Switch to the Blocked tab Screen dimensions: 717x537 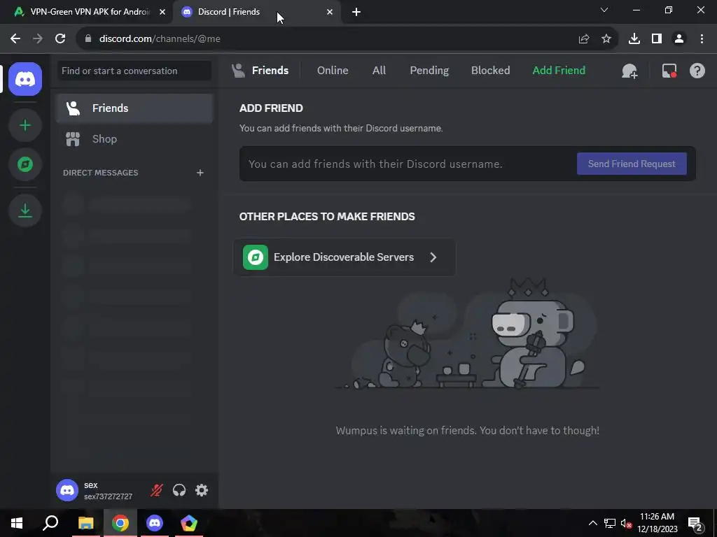pyautogui.click(x=490, y=71)
